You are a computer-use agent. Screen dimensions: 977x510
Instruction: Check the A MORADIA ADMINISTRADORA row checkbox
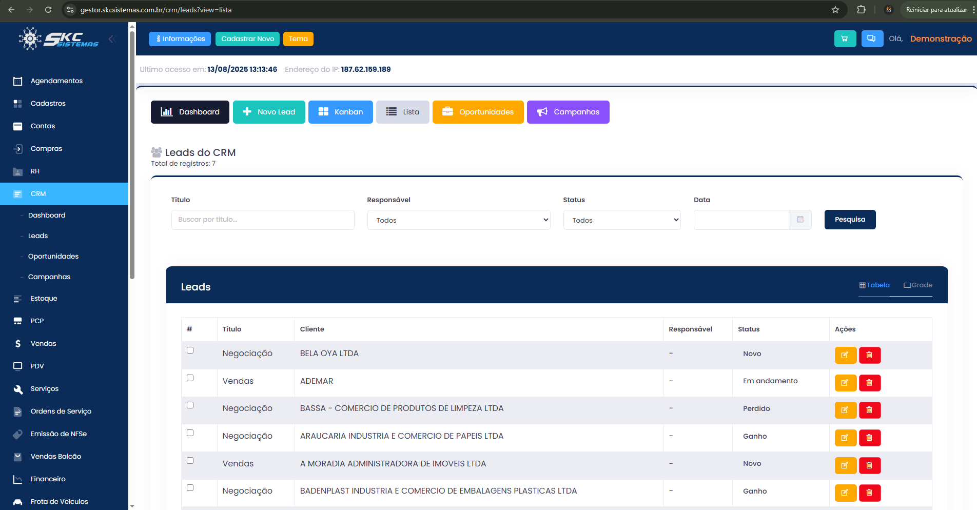(x=190, y=461)
